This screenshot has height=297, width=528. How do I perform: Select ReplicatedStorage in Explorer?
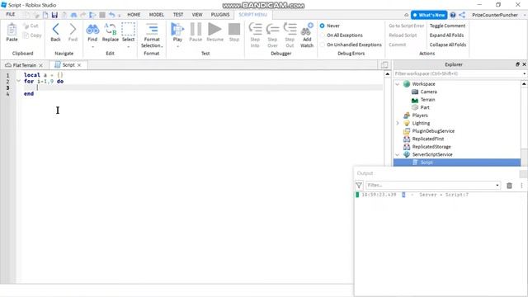[431, 147]
